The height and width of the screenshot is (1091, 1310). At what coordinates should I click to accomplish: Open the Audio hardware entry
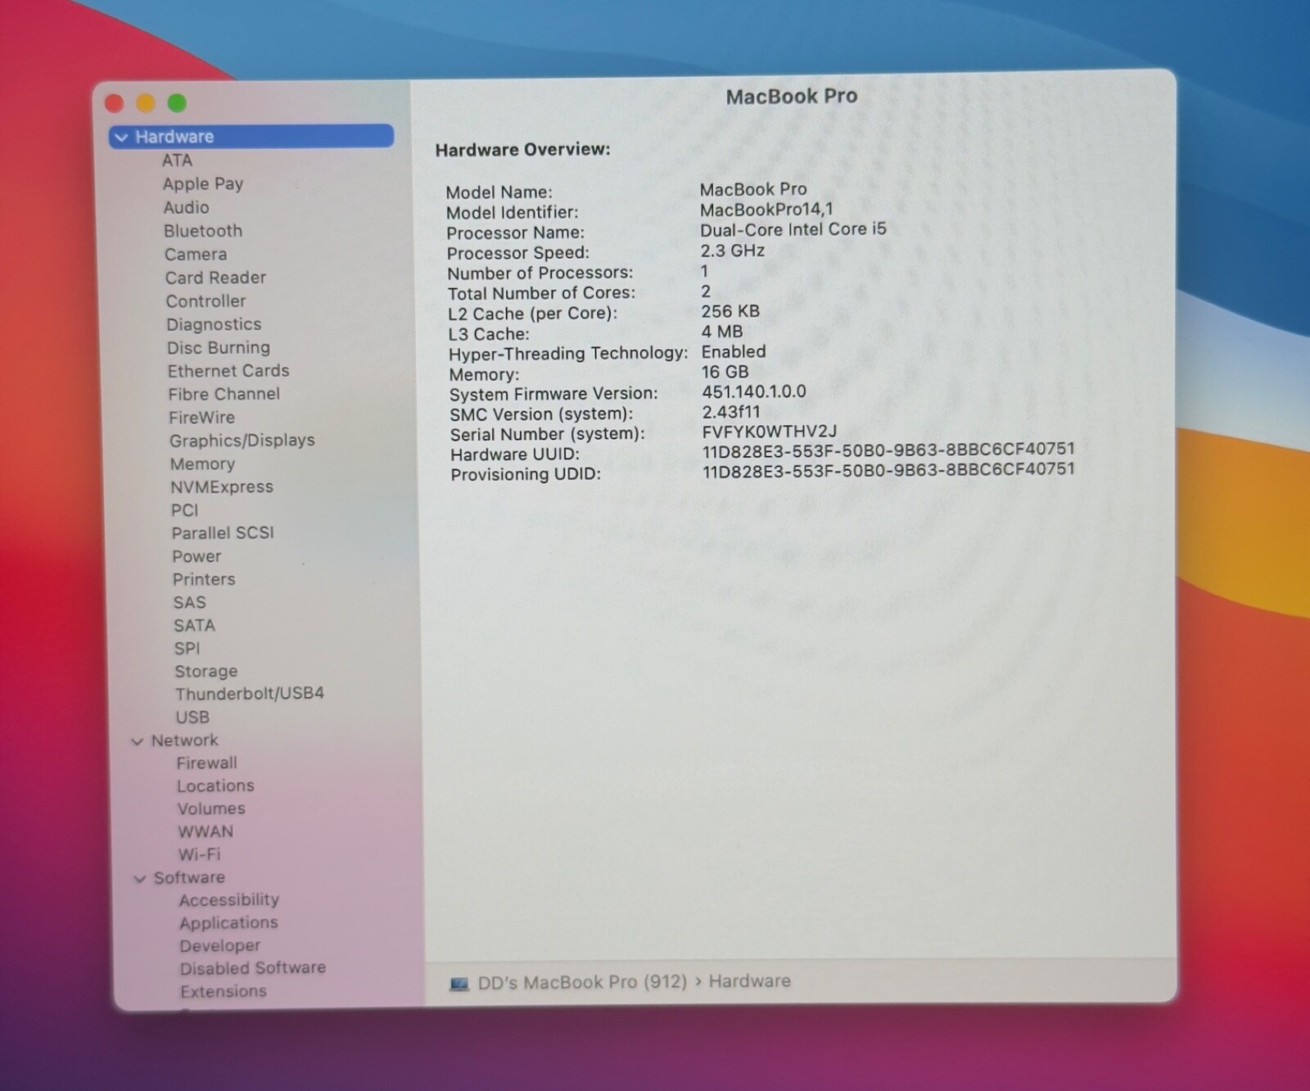click(x=186, y=207)
